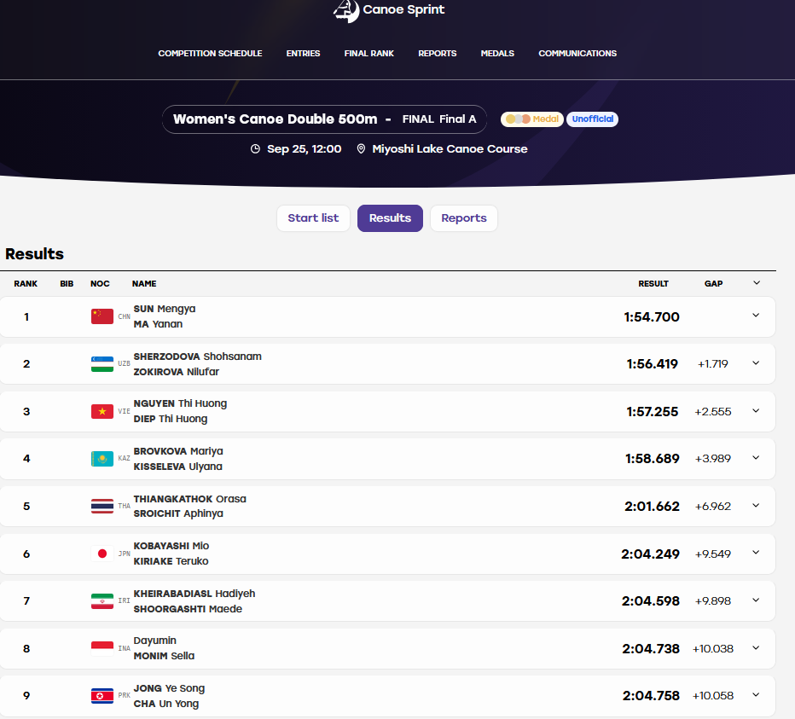Click the China flag icon
The image size is (795, 719).
[x=102, y=316]
